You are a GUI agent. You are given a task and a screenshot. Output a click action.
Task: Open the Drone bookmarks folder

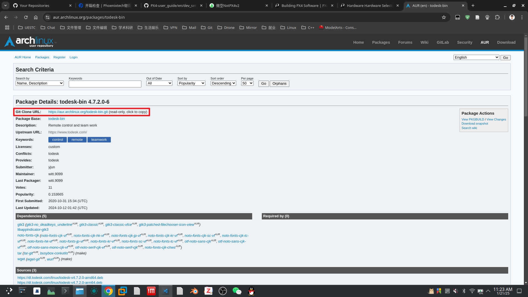226,28
